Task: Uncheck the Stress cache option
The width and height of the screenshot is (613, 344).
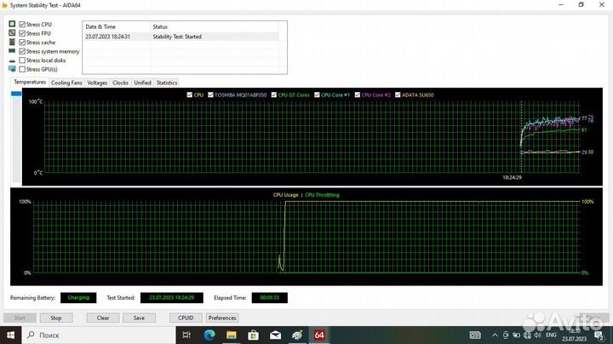Action: pyautogui.click(x=22, y=43)
